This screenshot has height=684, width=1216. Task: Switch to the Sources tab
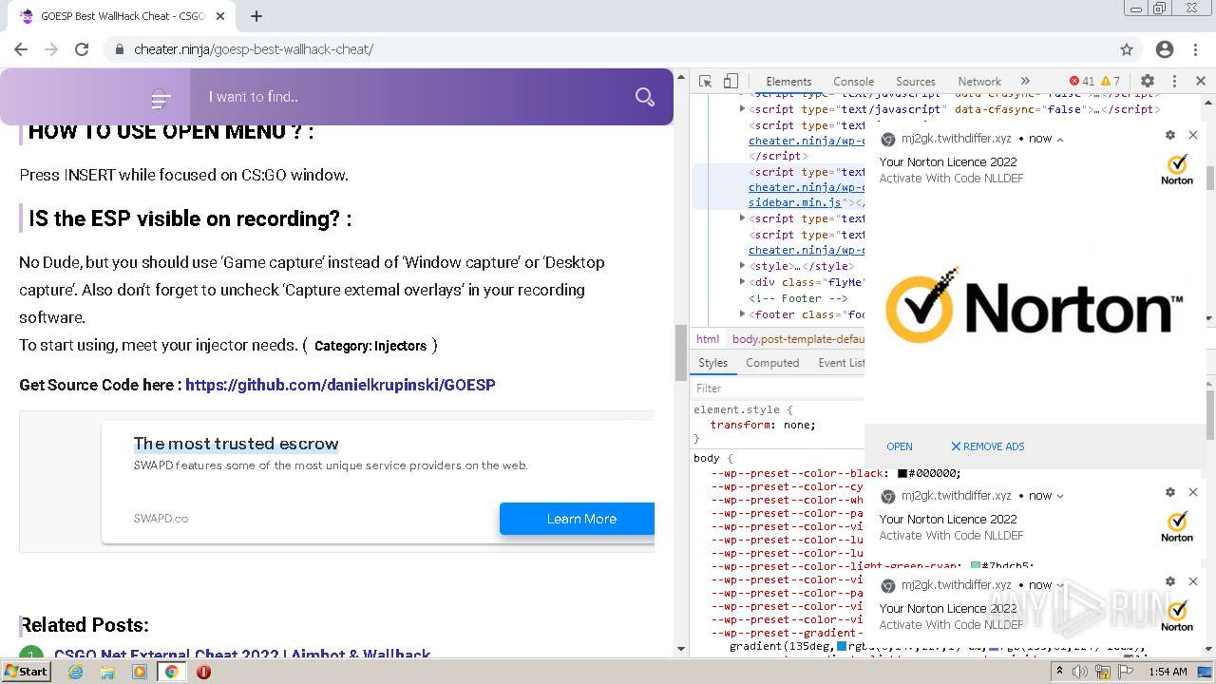coord(916,82)
